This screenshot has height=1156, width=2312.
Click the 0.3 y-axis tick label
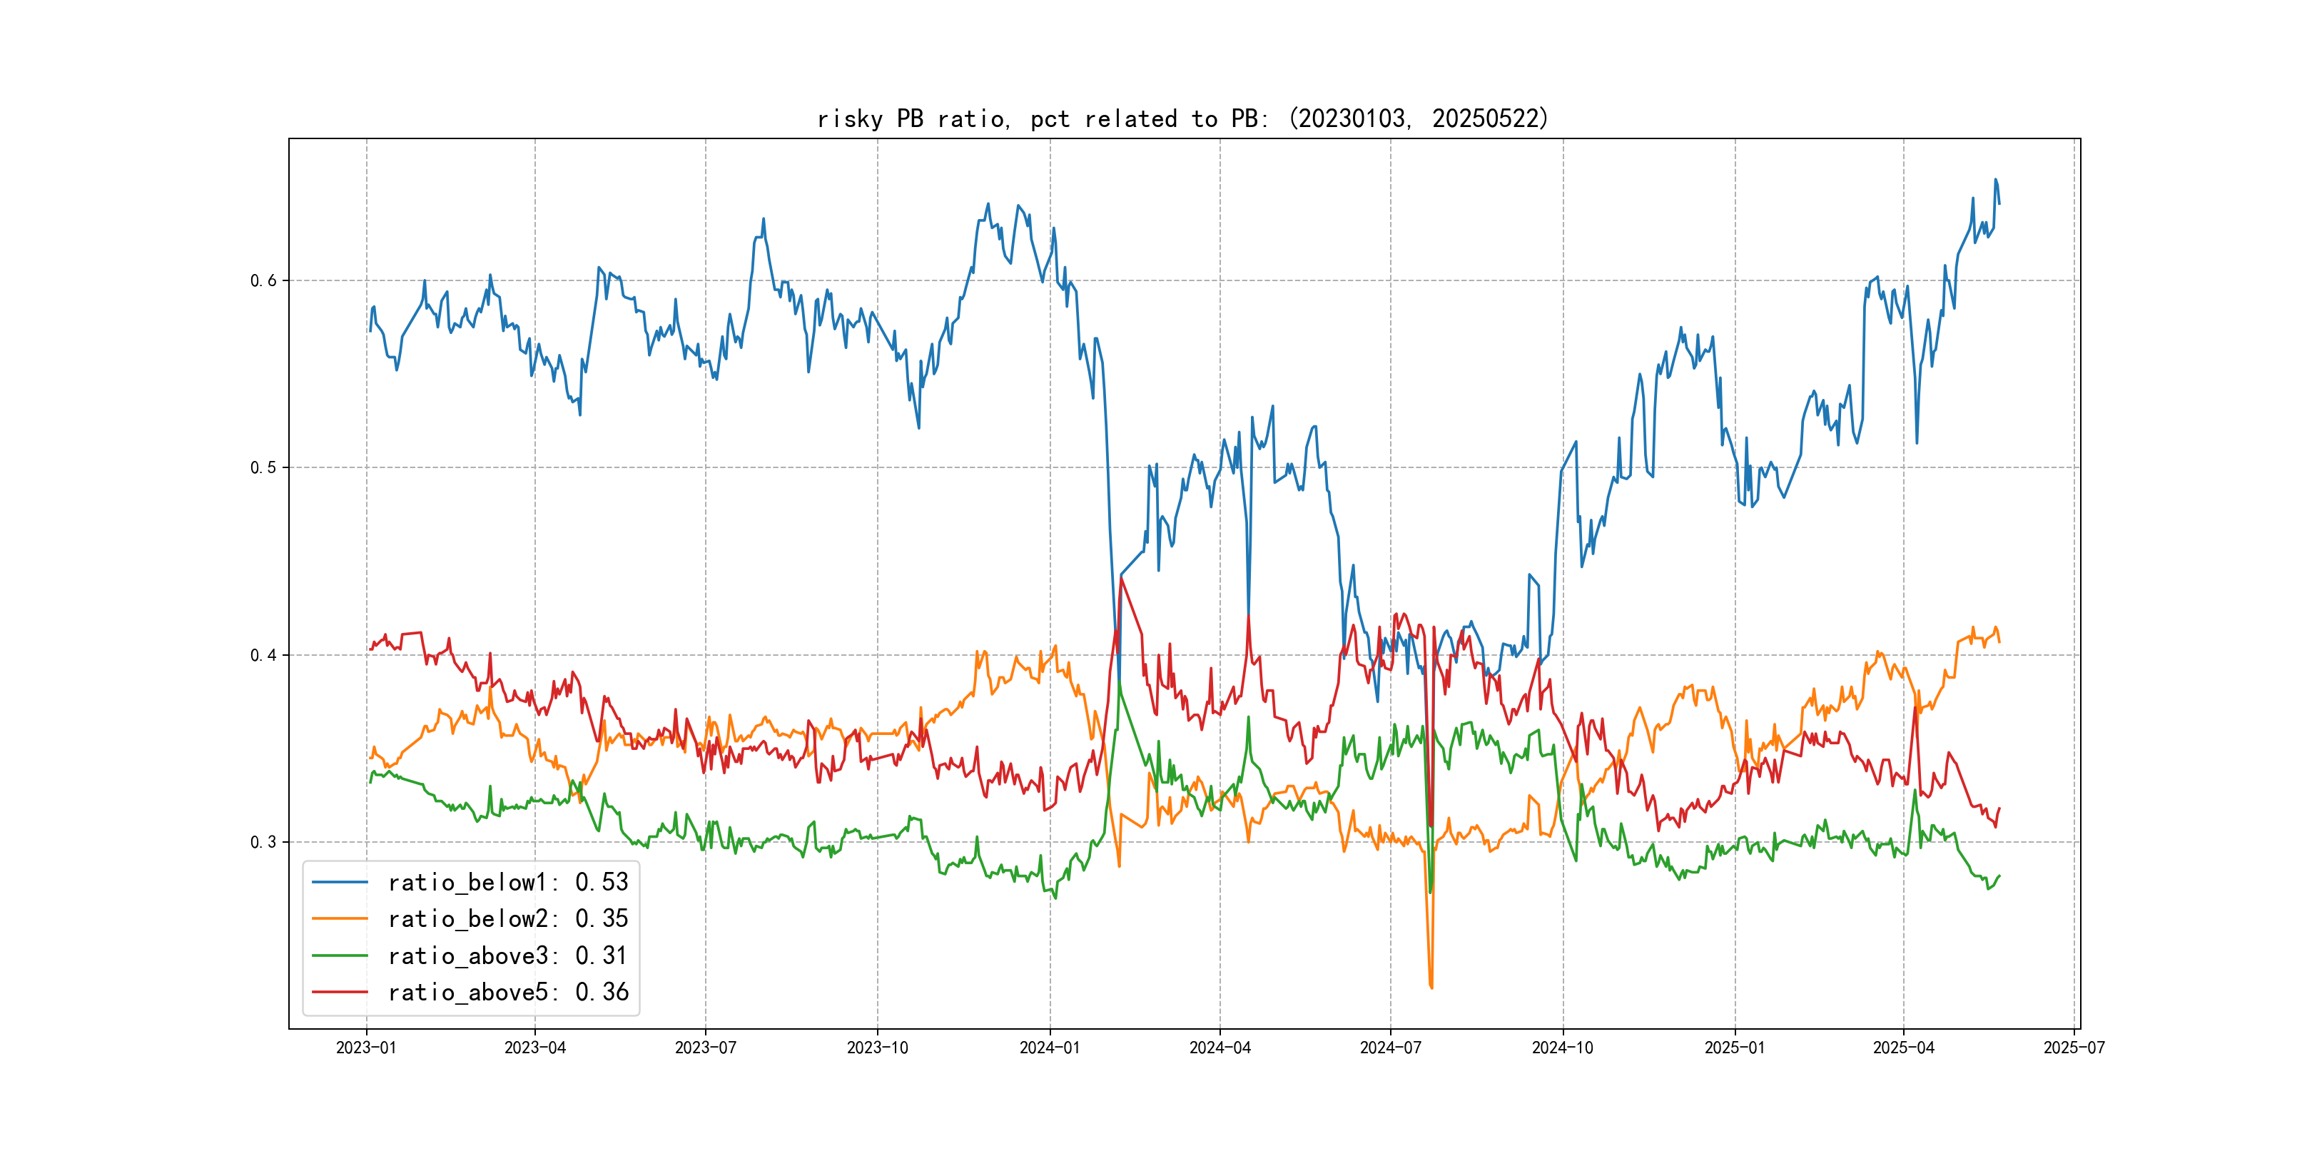pyautogui.click(x=263, y=842)
